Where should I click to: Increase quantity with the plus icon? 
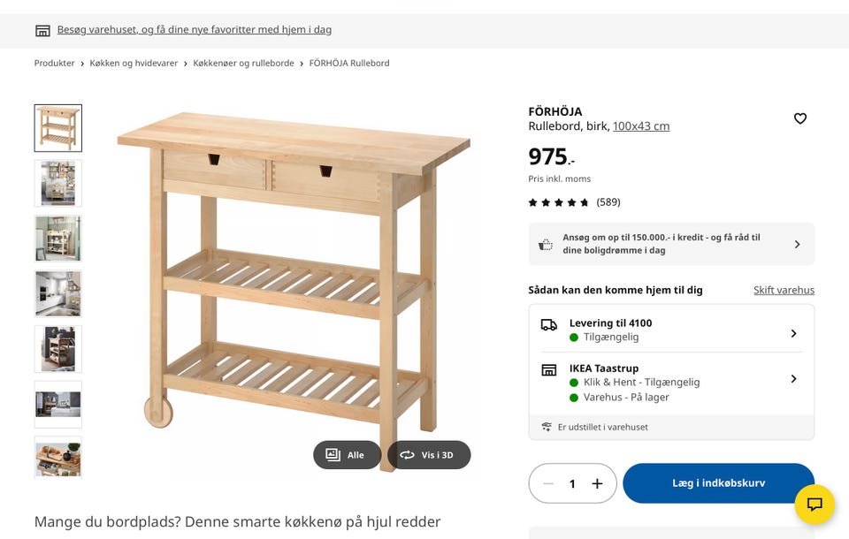pos(597,483)
